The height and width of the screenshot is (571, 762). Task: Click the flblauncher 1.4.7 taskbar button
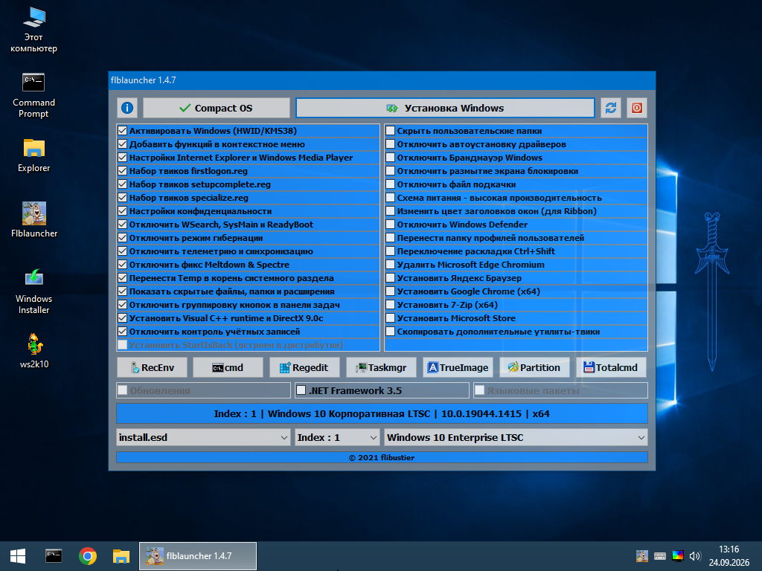tap(198, 556)
